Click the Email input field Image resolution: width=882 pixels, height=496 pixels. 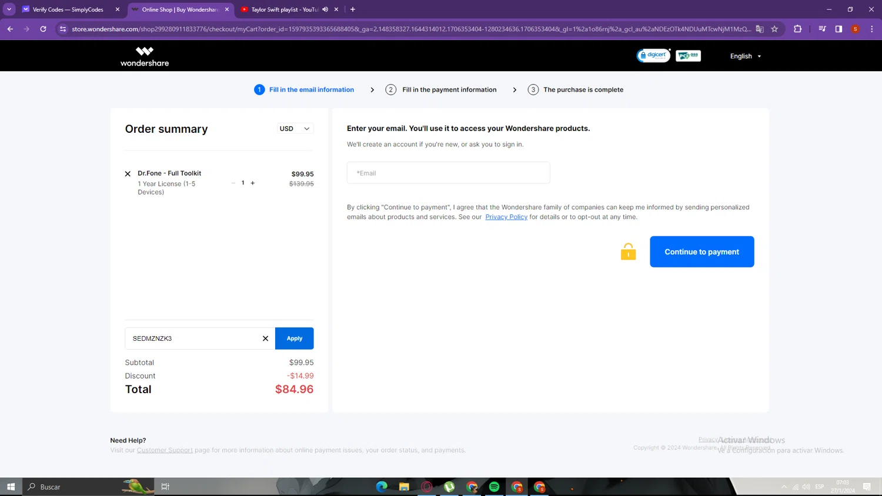449,173
